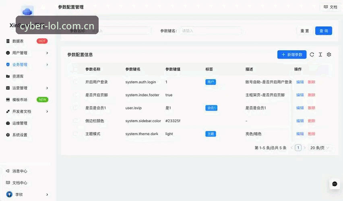
Task: Click 编辑 for system.theme.dark row
Action: click(x=300, y=134)
